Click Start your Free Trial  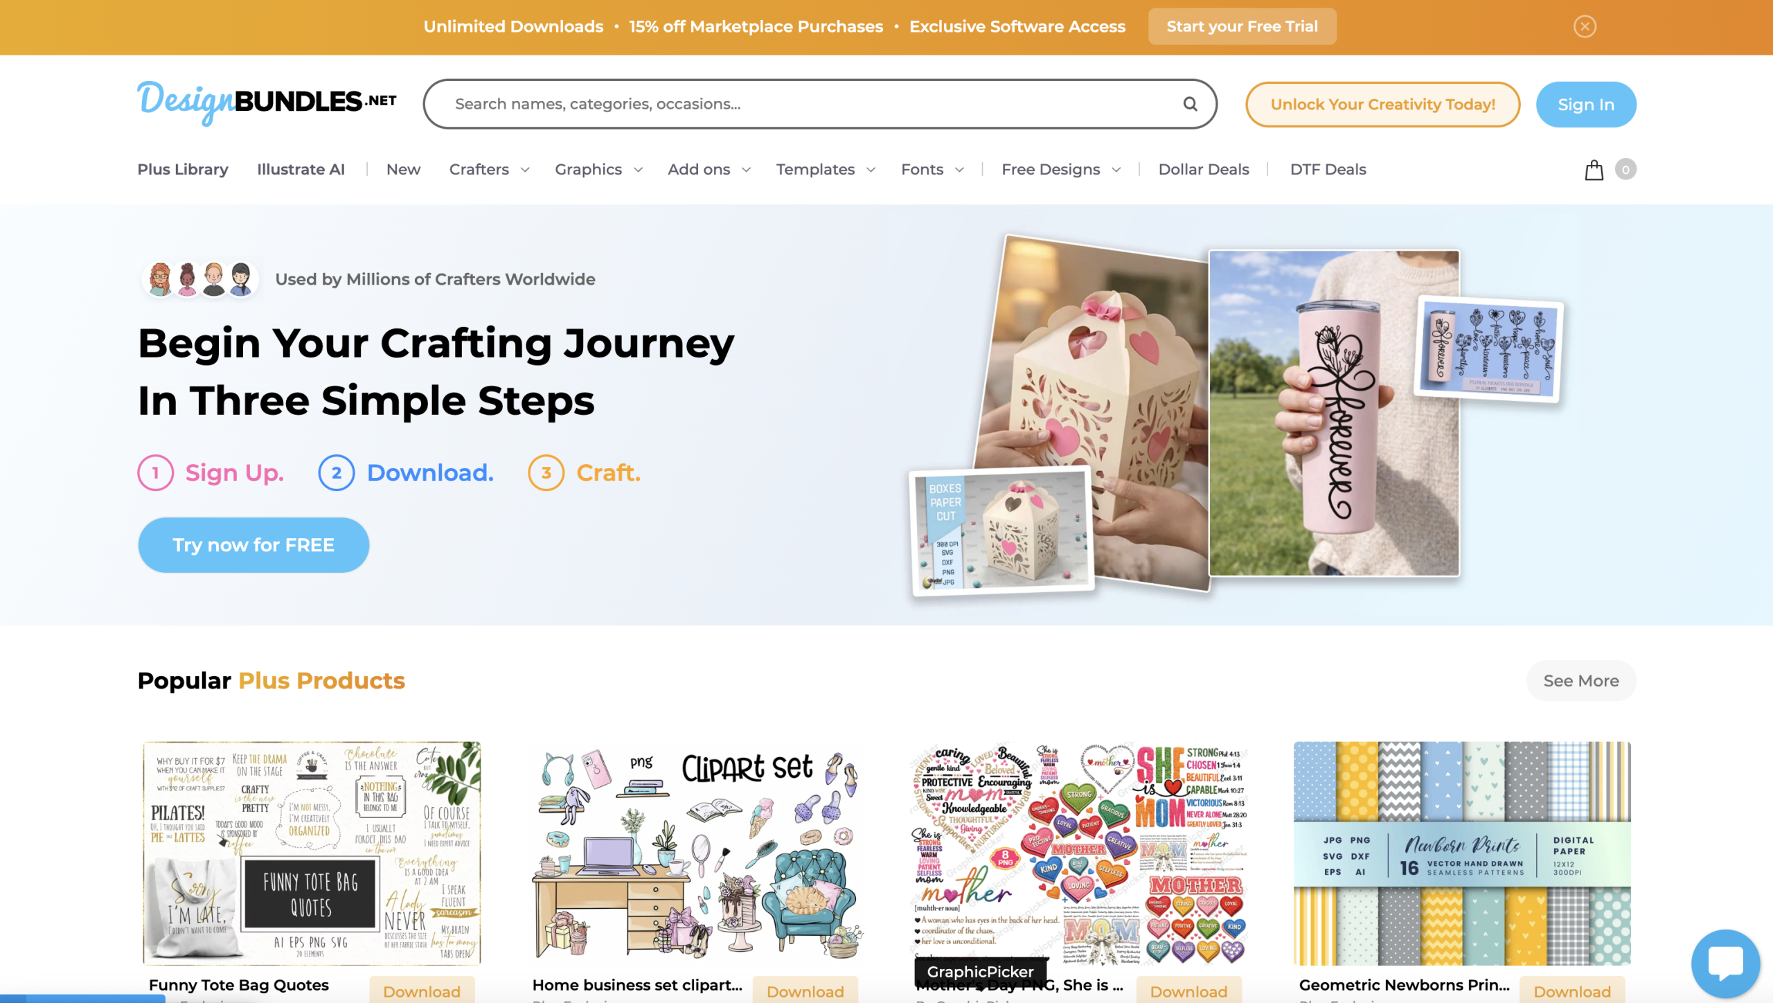1242,26
